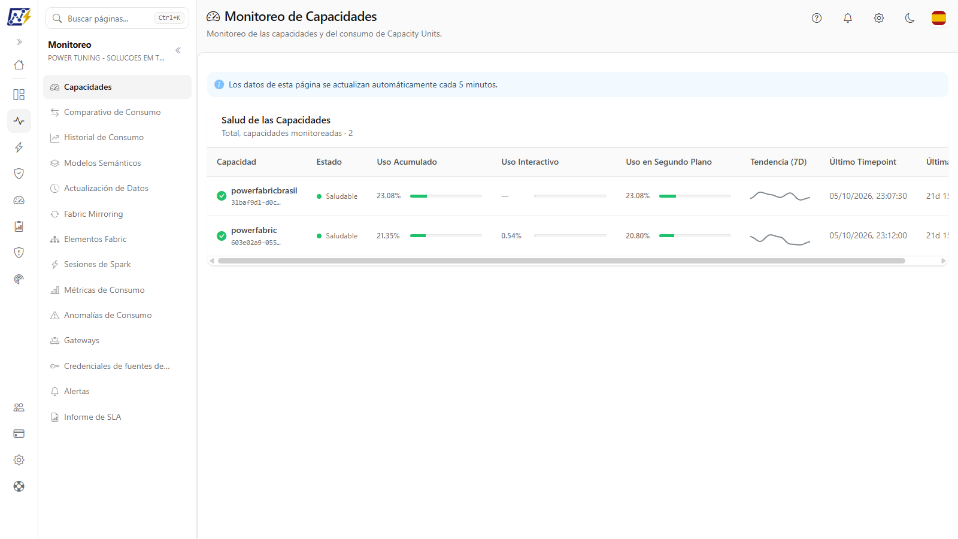
Task: Open Historial de Consumo
Action: coord(117,137)
